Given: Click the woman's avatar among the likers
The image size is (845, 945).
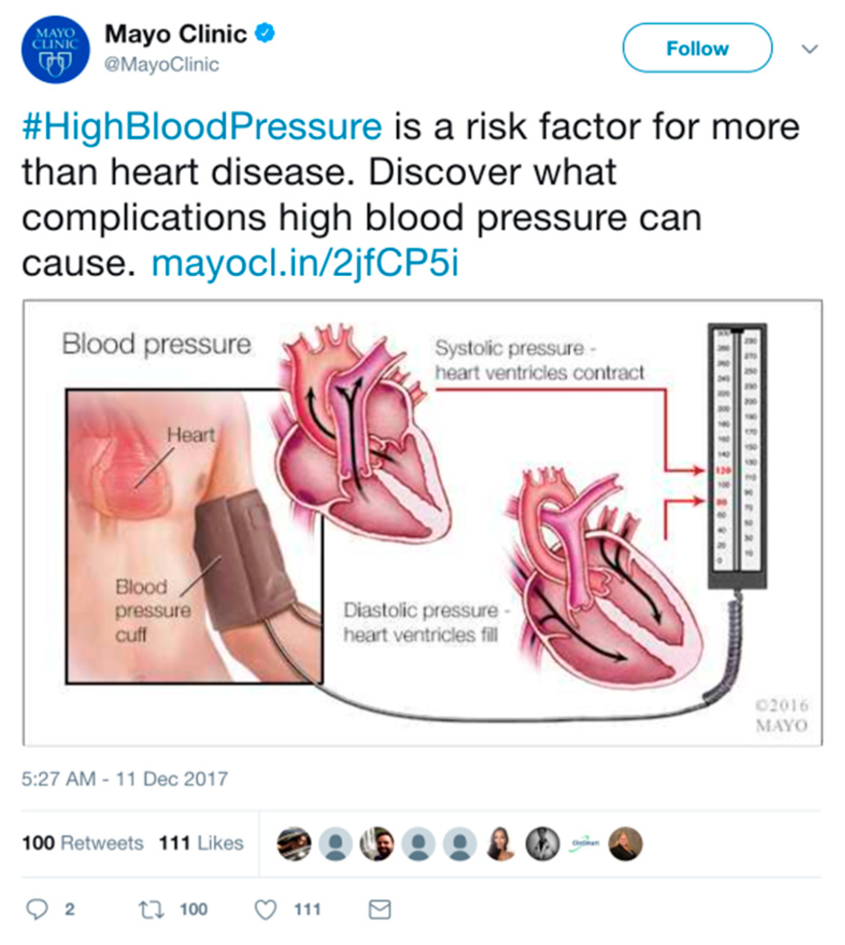Looking at the screenshot, I should tap(501, 843).
